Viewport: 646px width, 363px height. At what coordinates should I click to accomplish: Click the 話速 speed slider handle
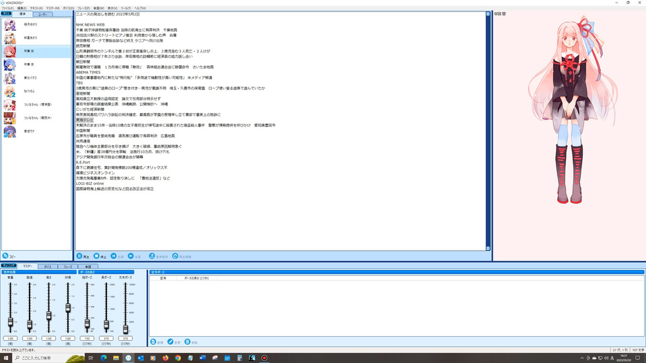pyautogui.click(x=29, y=325)
